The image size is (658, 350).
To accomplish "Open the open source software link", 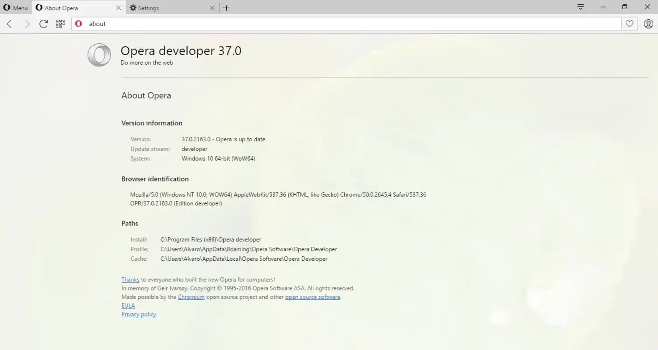I will (313, 297).
